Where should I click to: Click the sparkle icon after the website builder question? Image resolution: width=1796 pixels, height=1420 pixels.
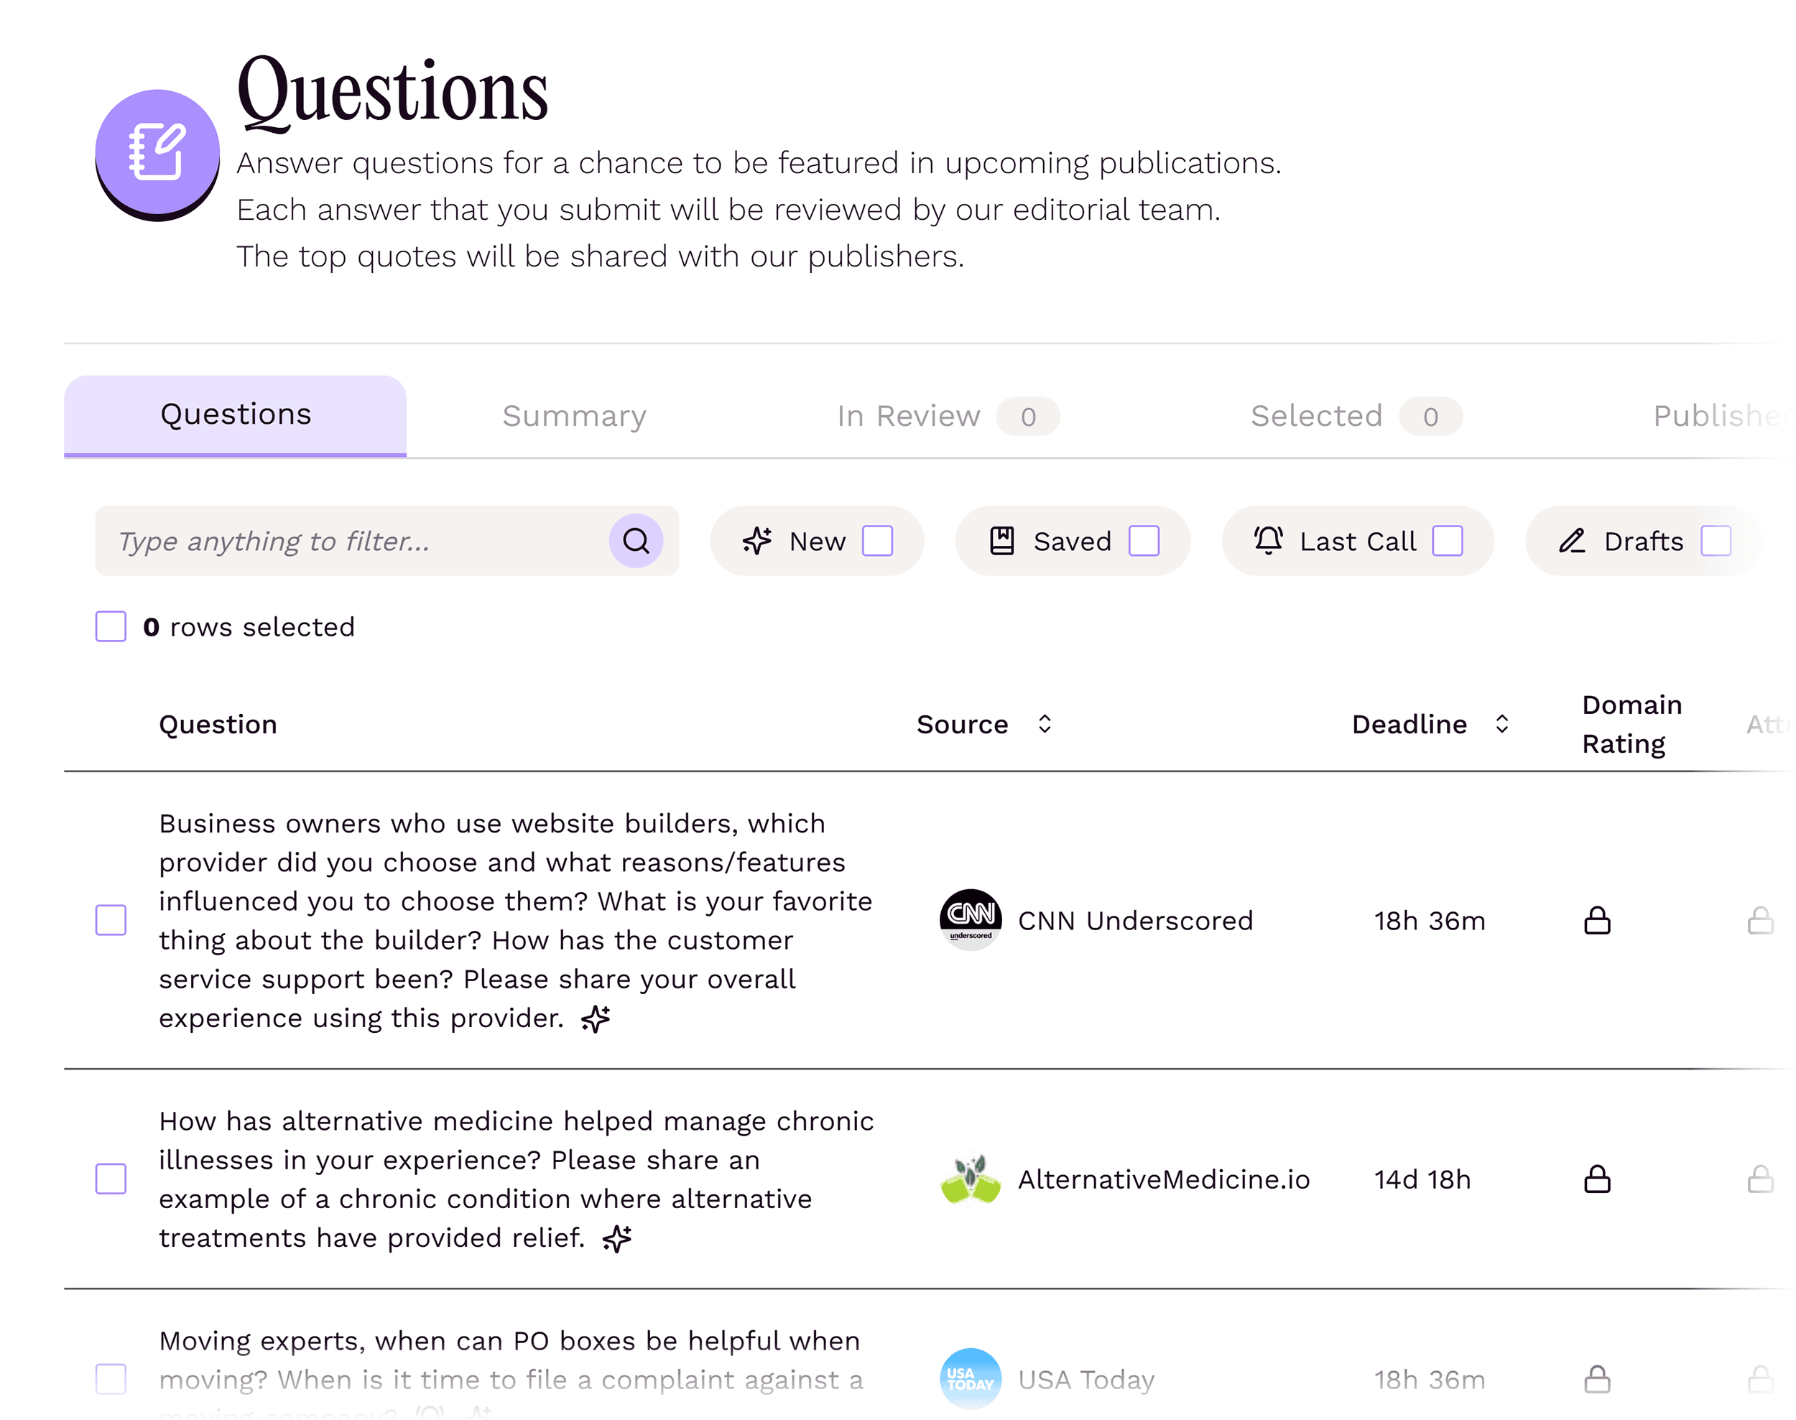pos(596,1018)
